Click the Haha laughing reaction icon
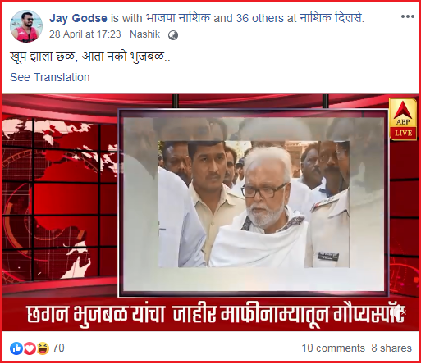Image resolution: width=421 pixels, height=364 pixels. [43, 348]
